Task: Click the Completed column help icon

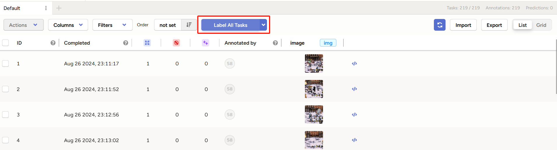Action: tap(125, 43)
